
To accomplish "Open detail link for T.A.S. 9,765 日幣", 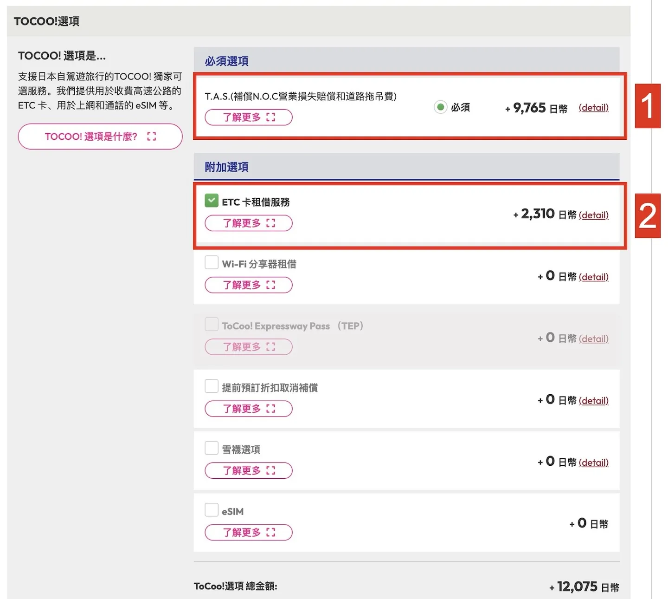I will point(593,108).
